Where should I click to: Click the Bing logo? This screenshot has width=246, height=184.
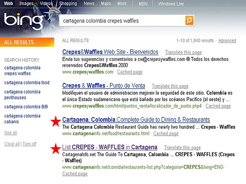click(23, 20)
